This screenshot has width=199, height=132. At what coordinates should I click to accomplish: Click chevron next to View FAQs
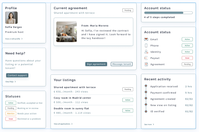(x=15, y=82)
